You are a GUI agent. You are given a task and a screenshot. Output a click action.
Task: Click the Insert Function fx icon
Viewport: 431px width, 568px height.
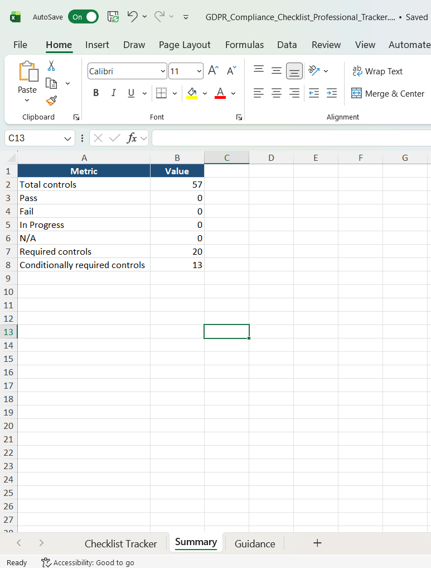point(132,138)
